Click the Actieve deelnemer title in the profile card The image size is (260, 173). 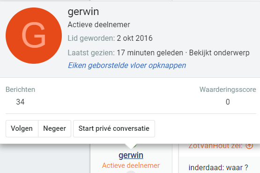(x=99, y=25)
